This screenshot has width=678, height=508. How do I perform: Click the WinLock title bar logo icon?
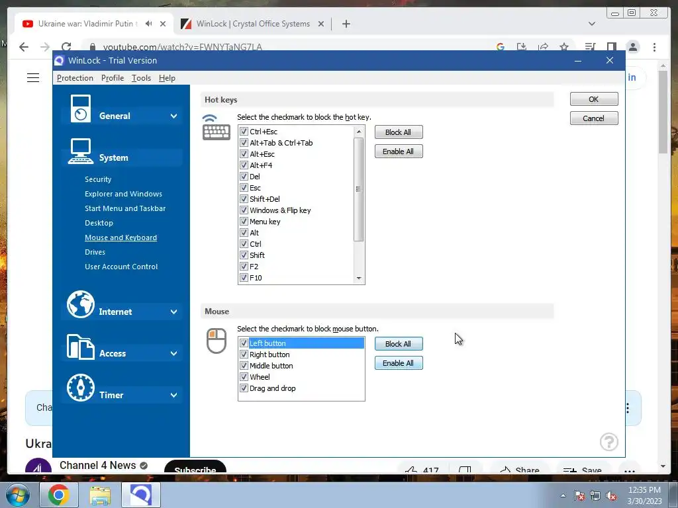59,60
